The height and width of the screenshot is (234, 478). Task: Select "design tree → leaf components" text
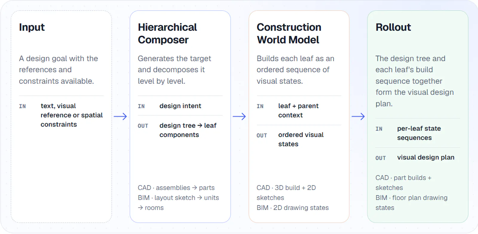coord(188,130)
